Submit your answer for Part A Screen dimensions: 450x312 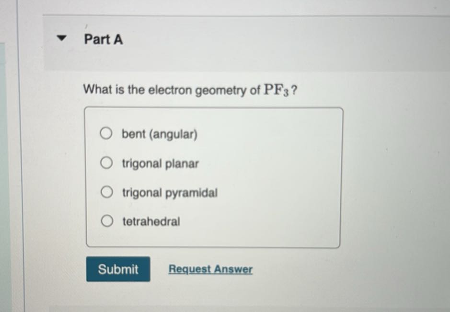click(x=117, y=269)
